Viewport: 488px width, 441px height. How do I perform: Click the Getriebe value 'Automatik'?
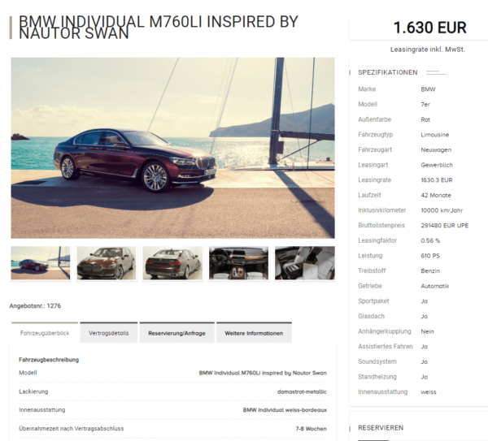(x=435, y=286)
